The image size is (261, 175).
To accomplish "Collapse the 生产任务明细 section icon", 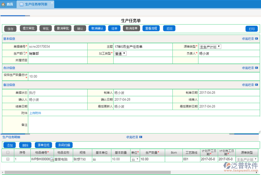I will 141,137.
